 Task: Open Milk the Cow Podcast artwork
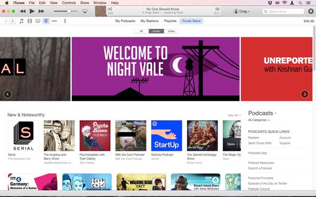tap(131, 136)
